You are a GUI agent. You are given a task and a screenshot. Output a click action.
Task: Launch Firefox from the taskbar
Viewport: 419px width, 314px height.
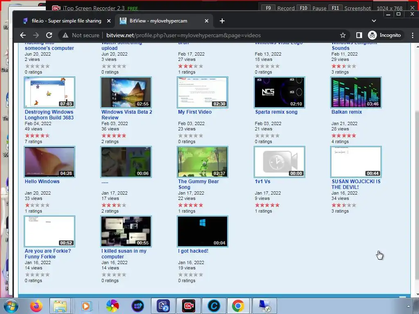(36, 306)
